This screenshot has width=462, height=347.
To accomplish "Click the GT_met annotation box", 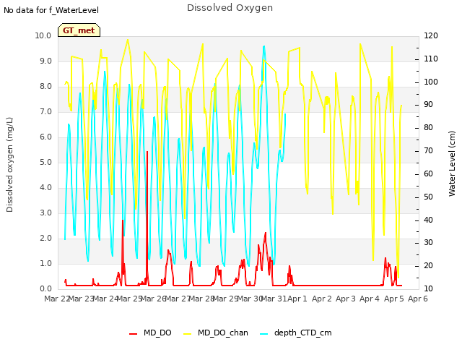I will pos(79,30).
